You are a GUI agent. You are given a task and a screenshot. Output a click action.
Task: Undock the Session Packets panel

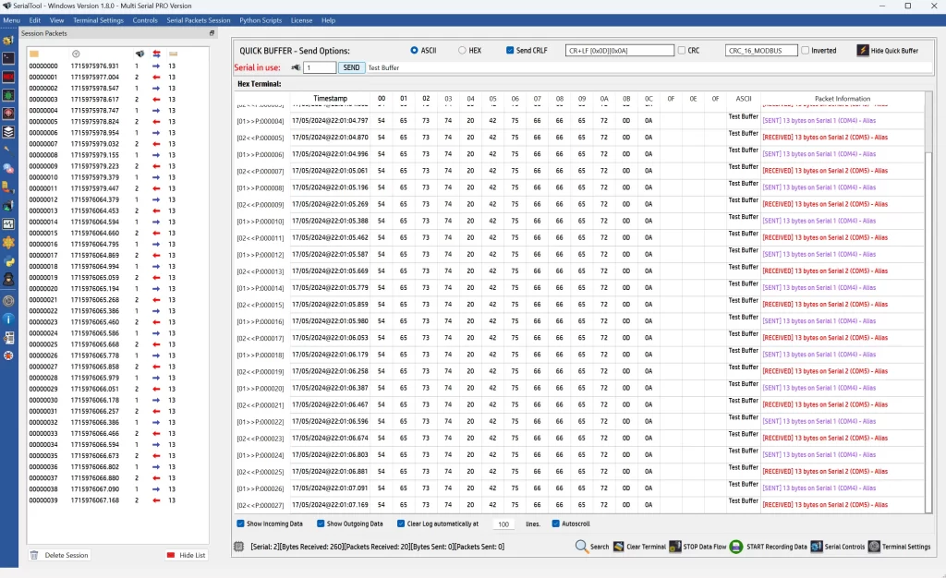[x=212, y=33]
